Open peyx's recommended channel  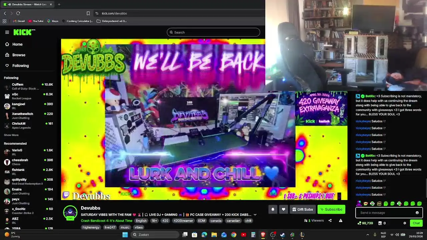tap(28, 201)
